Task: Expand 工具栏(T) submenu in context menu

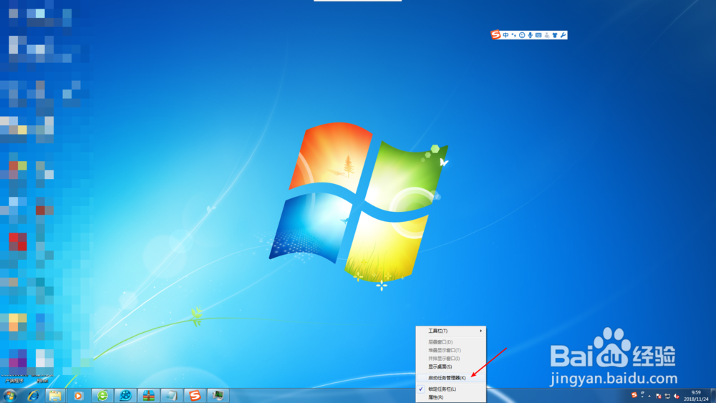Action: click(450, 331)
